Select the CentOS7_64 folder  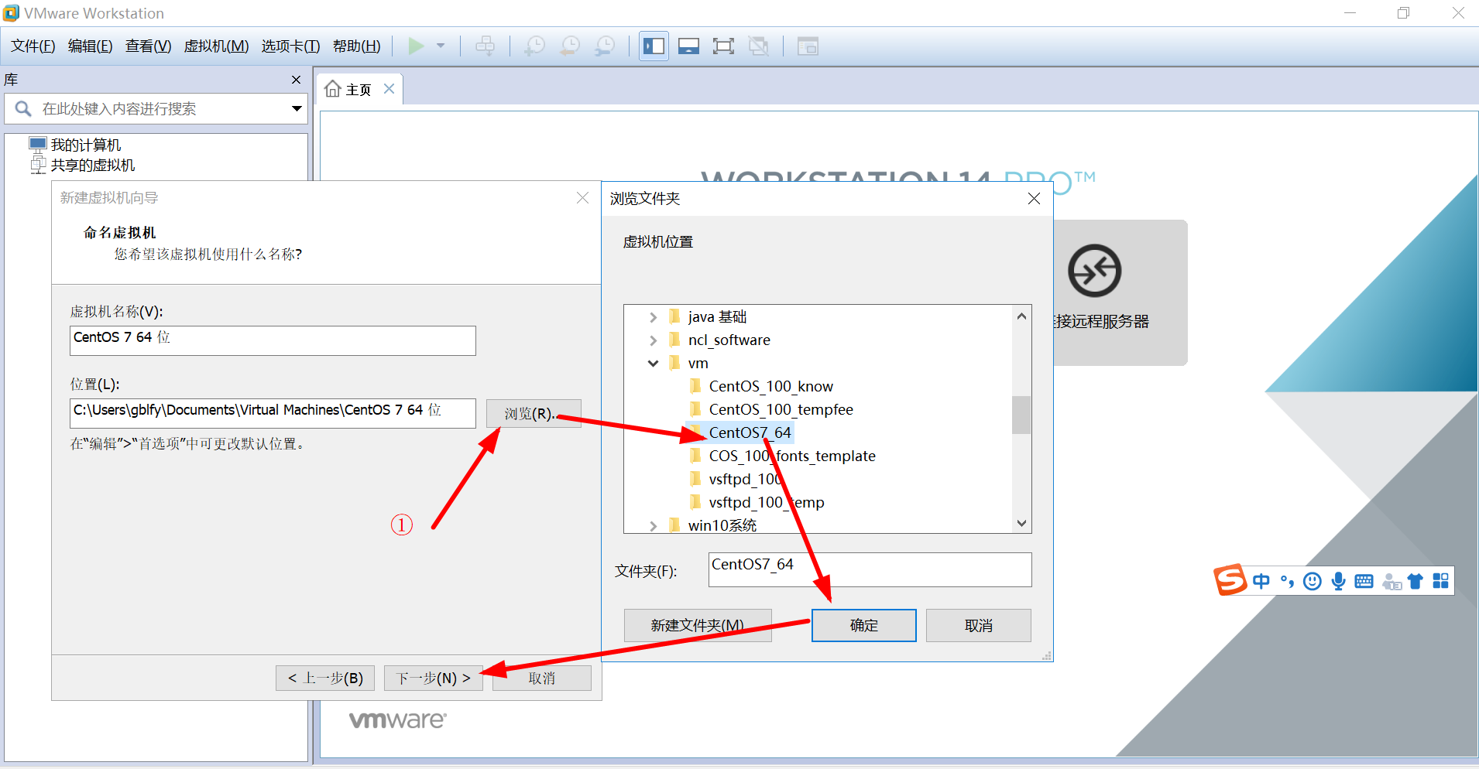[x=750, y=433]
